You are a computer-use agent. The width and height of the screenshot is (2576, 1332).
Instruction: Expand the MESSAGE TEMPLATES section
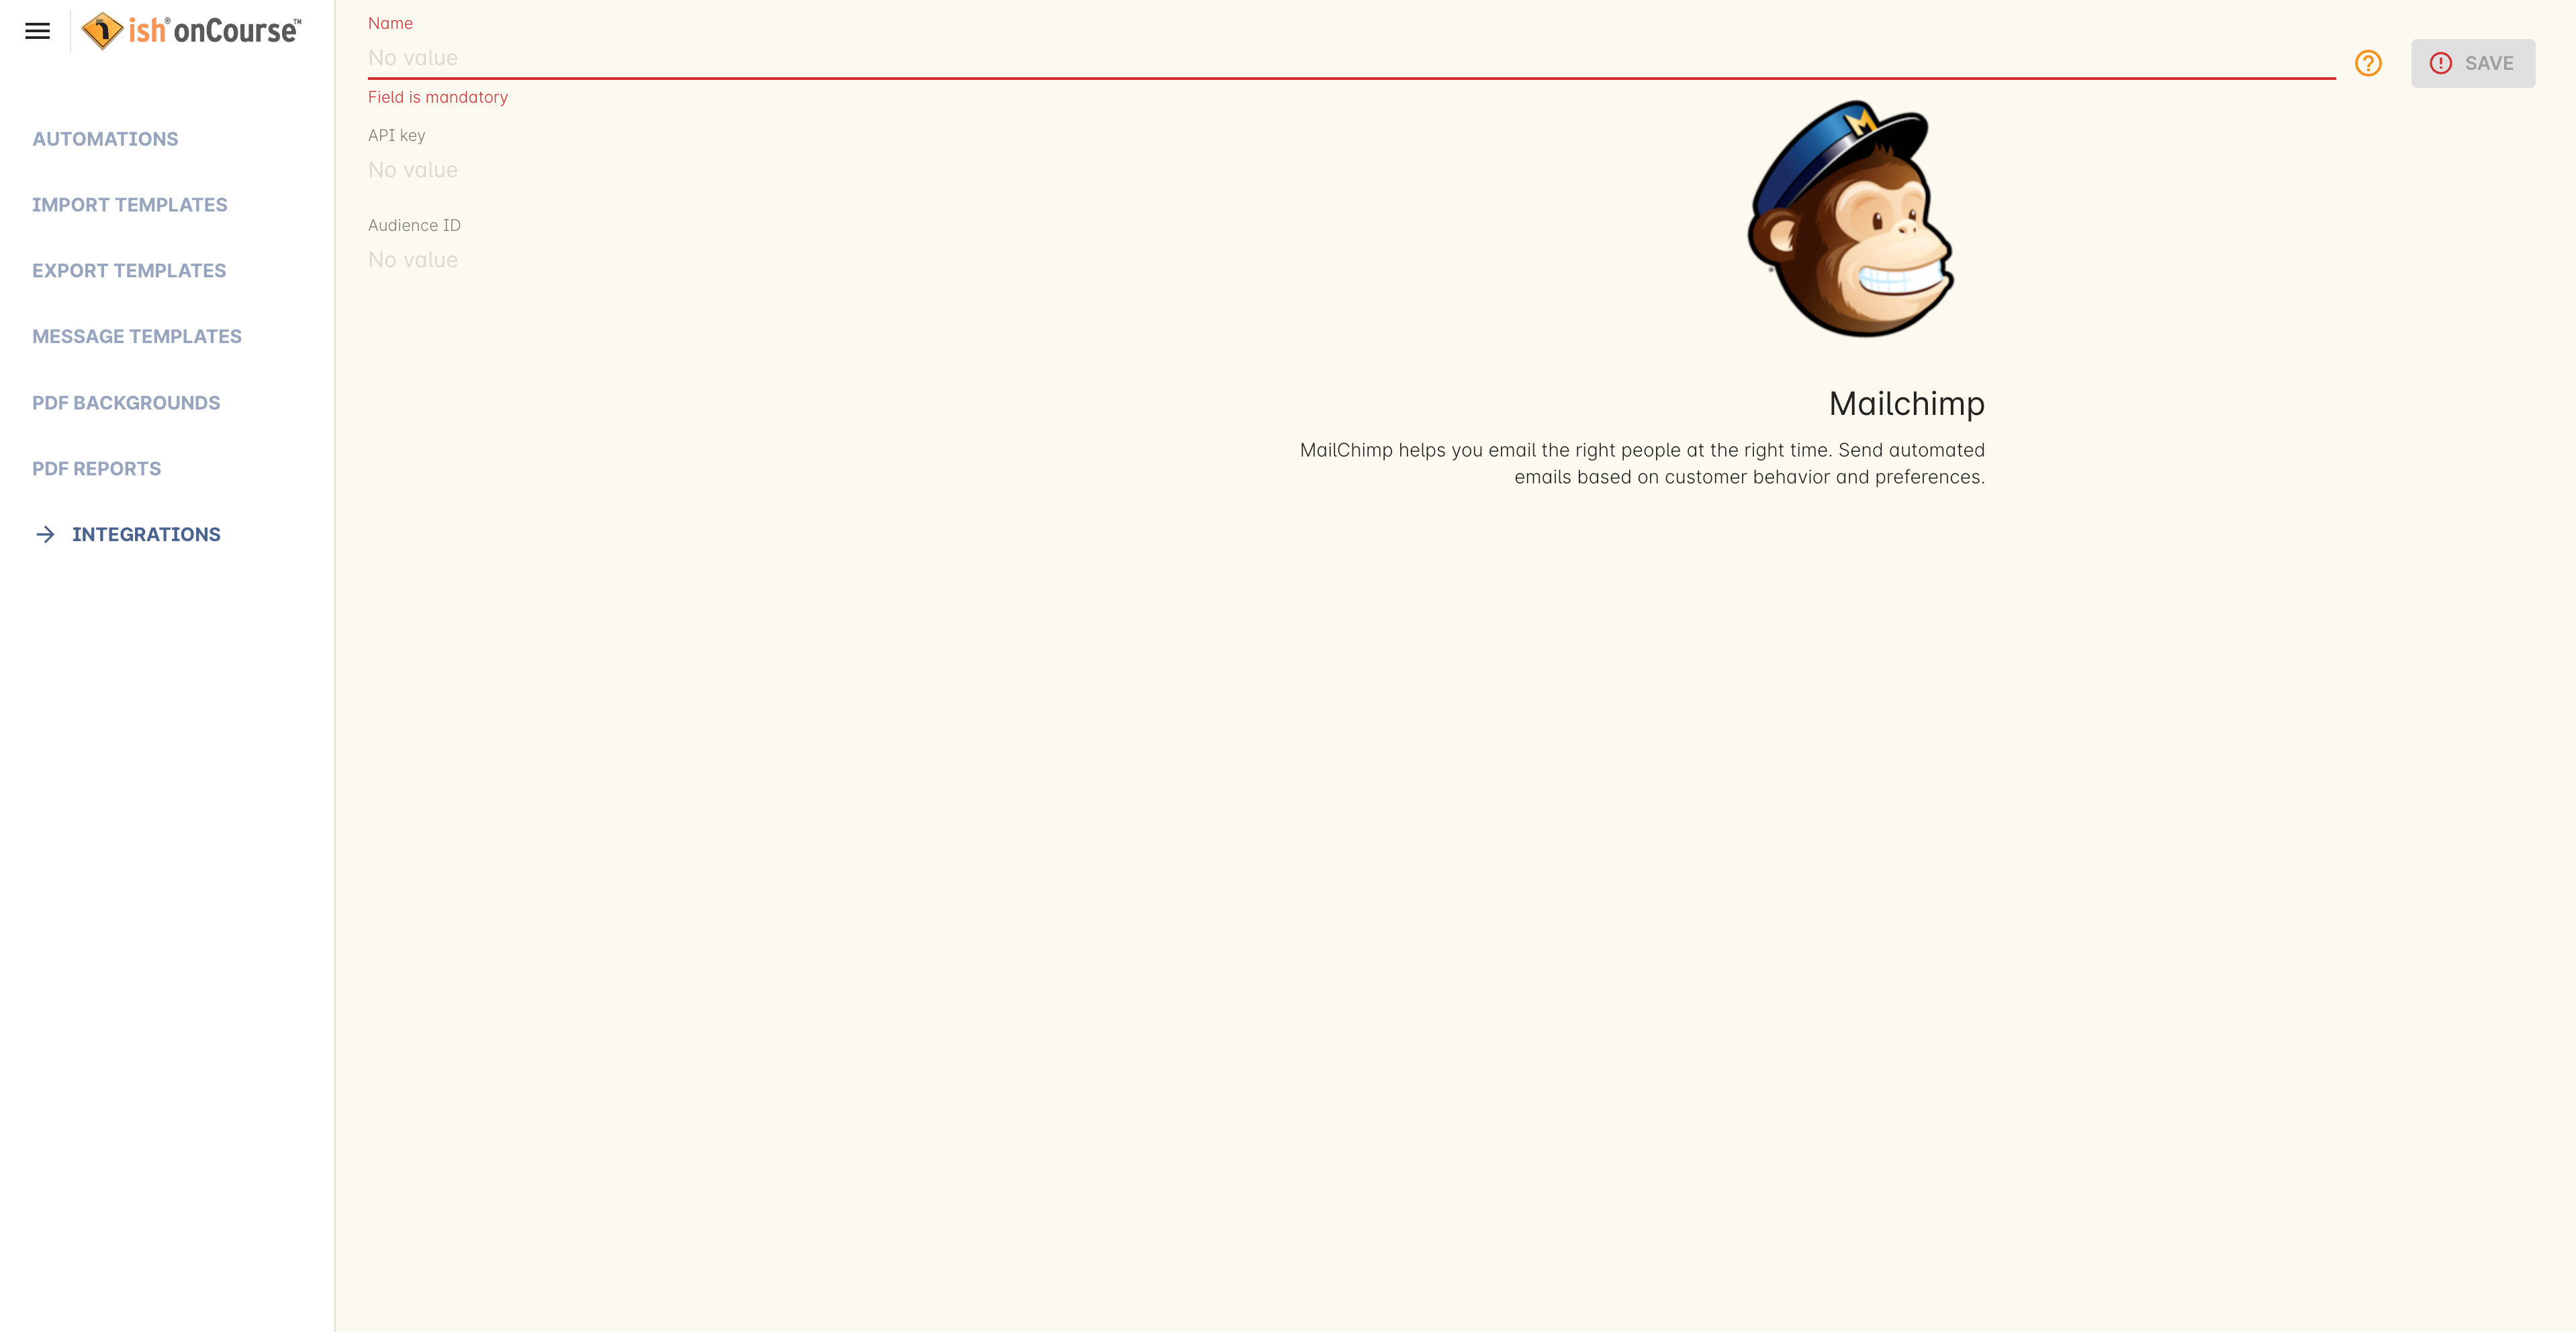tap(136, 335)
